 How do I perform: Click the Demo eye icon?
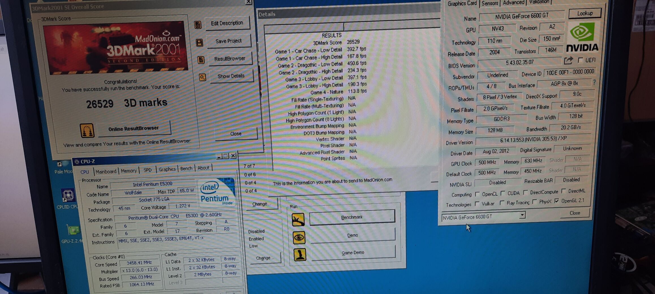click(x=299, y=238)
